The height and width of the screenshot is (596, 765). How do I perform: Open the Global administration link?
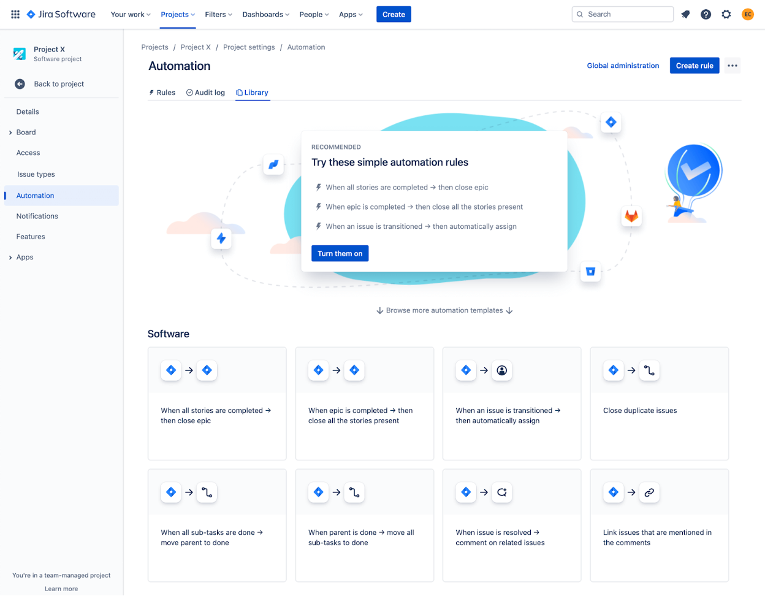623,66
